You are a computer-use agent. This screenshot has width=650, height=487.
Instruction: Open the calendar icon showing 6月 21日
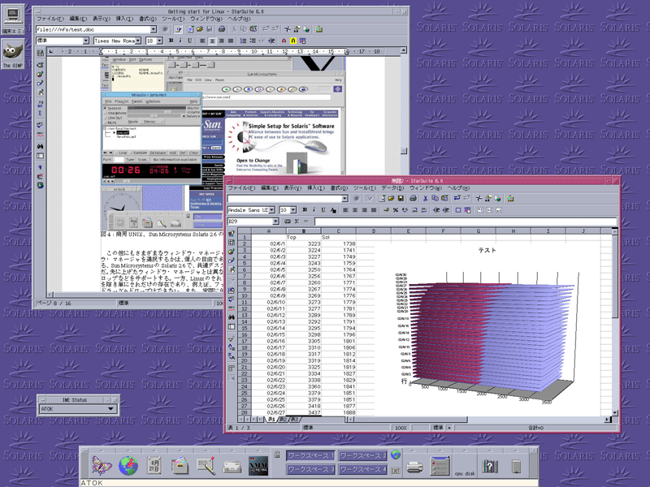click(x=154, y=465)
